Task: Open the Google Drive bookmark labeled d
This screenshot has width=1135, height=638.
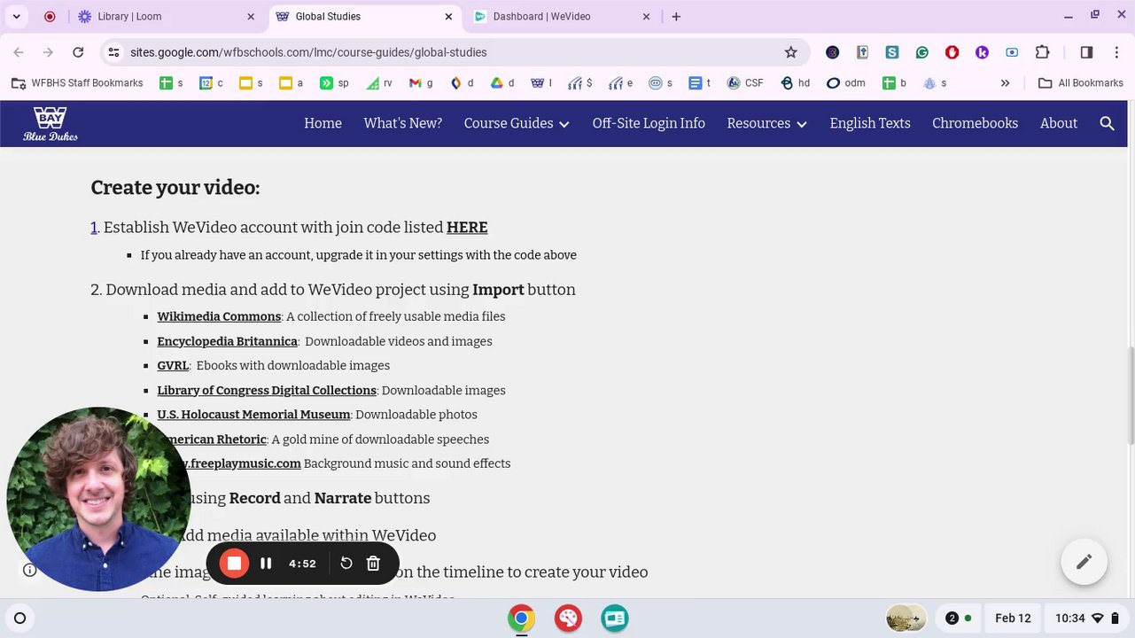Action: pos(502,83)
